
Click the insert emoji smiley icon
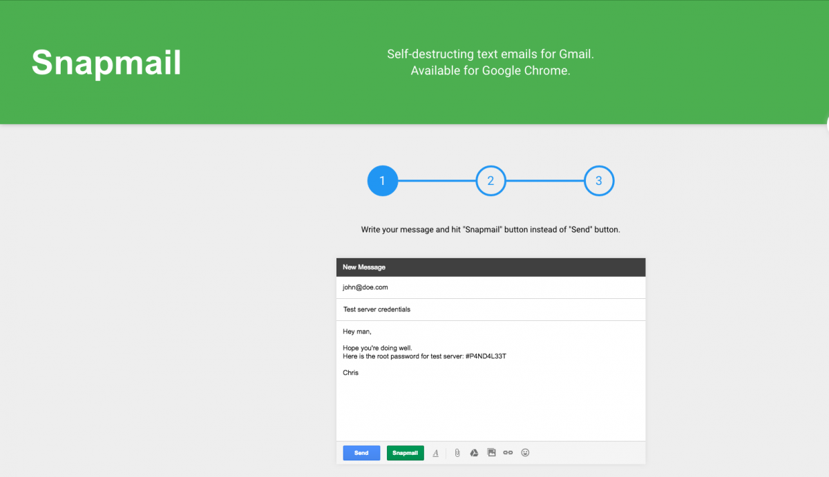click(525, 453)
